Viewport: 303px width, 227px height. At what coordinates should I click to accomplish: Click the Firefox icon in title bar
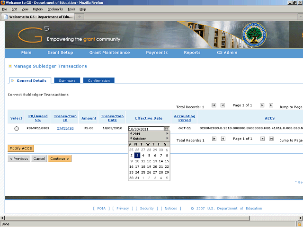(3, 2)
